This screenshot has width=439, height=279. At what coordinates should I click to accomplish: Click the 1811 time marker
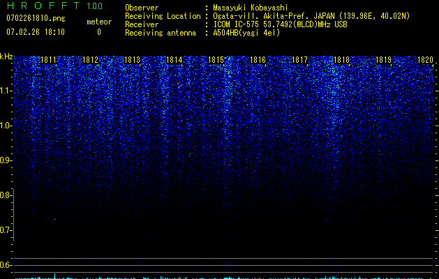(48, 60)
